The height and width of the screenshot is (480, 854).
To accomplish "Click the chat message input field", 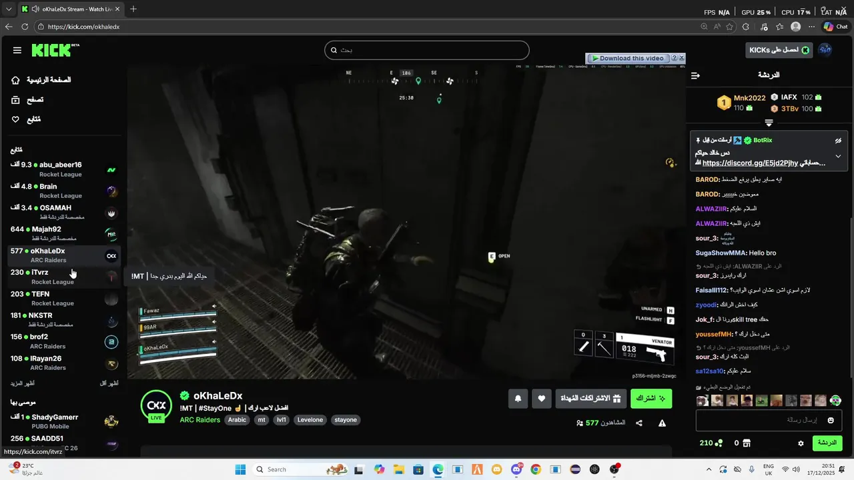I will [769, 420].
